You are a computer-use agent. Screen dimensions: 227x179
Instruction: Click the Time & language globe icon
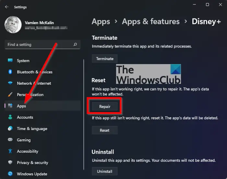point(10,128)
